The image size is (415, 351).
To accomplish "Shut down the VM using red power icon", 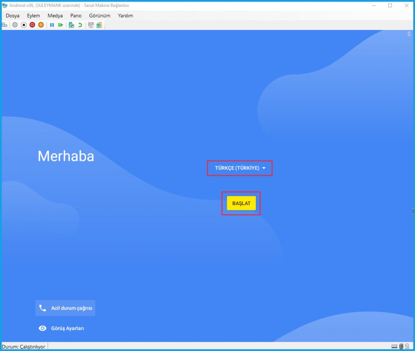I will coord(32,25).
